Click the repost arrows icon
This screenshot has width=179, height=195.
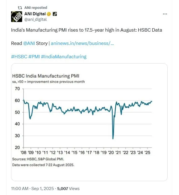(x=20, y=8)
